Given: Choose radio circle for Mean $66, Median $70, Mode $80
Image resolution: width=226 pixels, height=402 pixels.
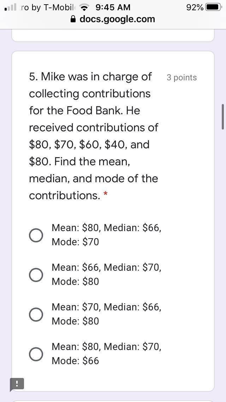Looking at the screenshot, I should [x=36, y=275].
